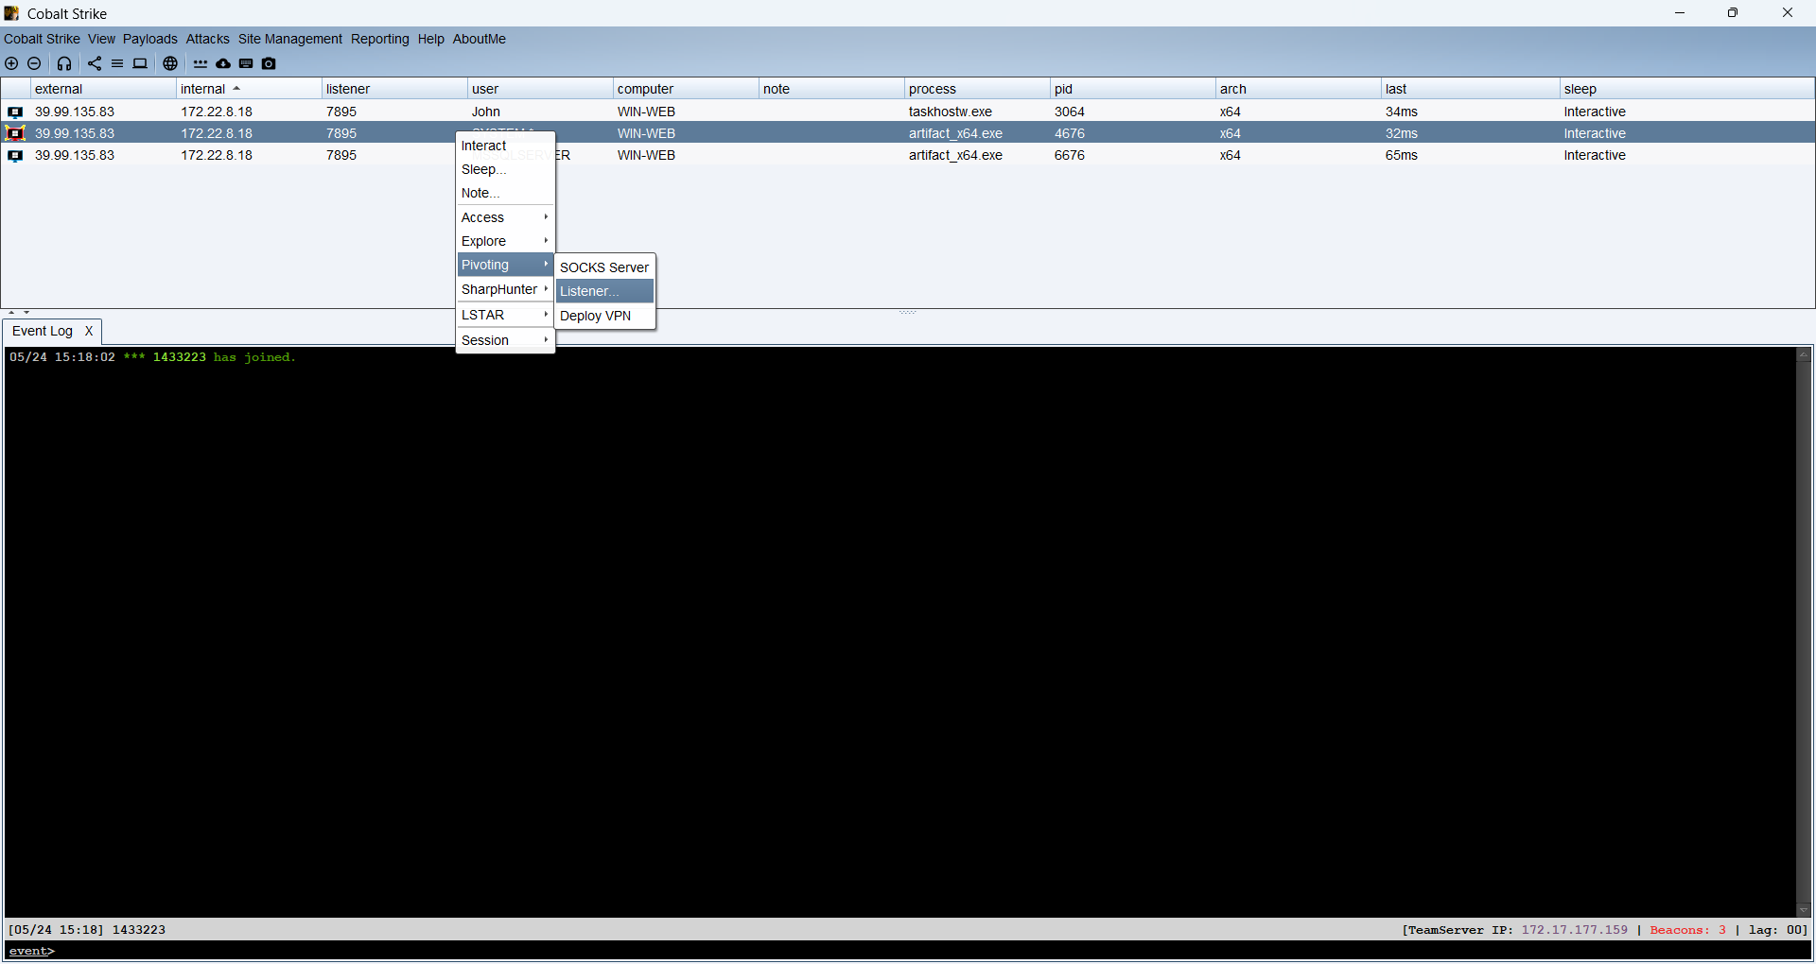Open the Cobalt Strike menu

click(x=42, y=39)
